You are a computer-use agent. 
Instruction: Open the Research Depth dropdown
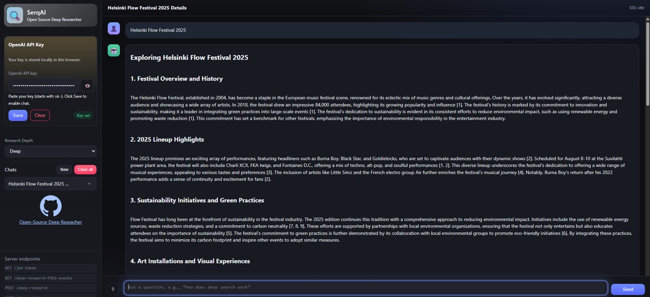(x=50, y=151)
